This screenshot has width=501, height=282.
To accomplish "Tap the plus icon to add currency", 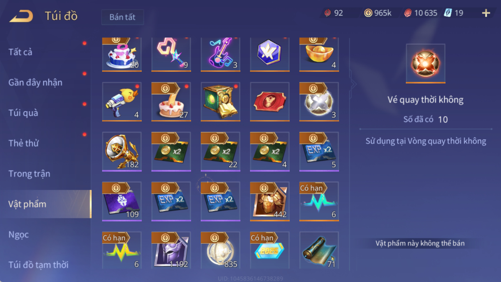I will click(x=486, y=13).
